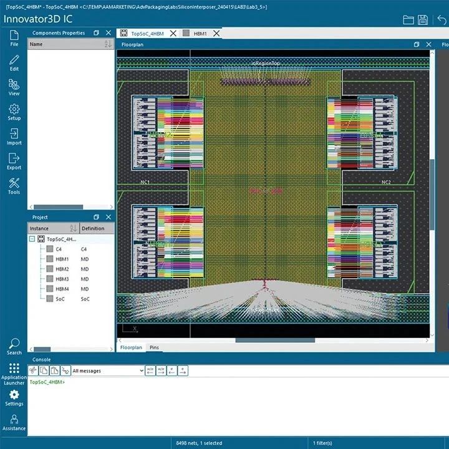Viewport: 449px width, 449px height.
Task: Open the File menu in sidebar
Action: click(x=14, y=38)
